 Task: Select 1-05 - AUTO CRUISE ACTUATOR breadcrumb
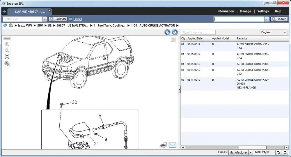[153, 26]
